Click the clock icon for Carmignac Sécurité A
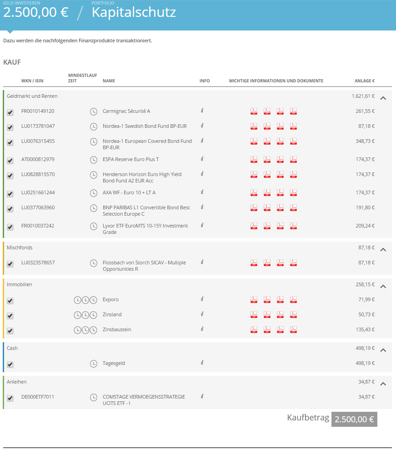The image size is (396, 450). (x=94, y=111)
